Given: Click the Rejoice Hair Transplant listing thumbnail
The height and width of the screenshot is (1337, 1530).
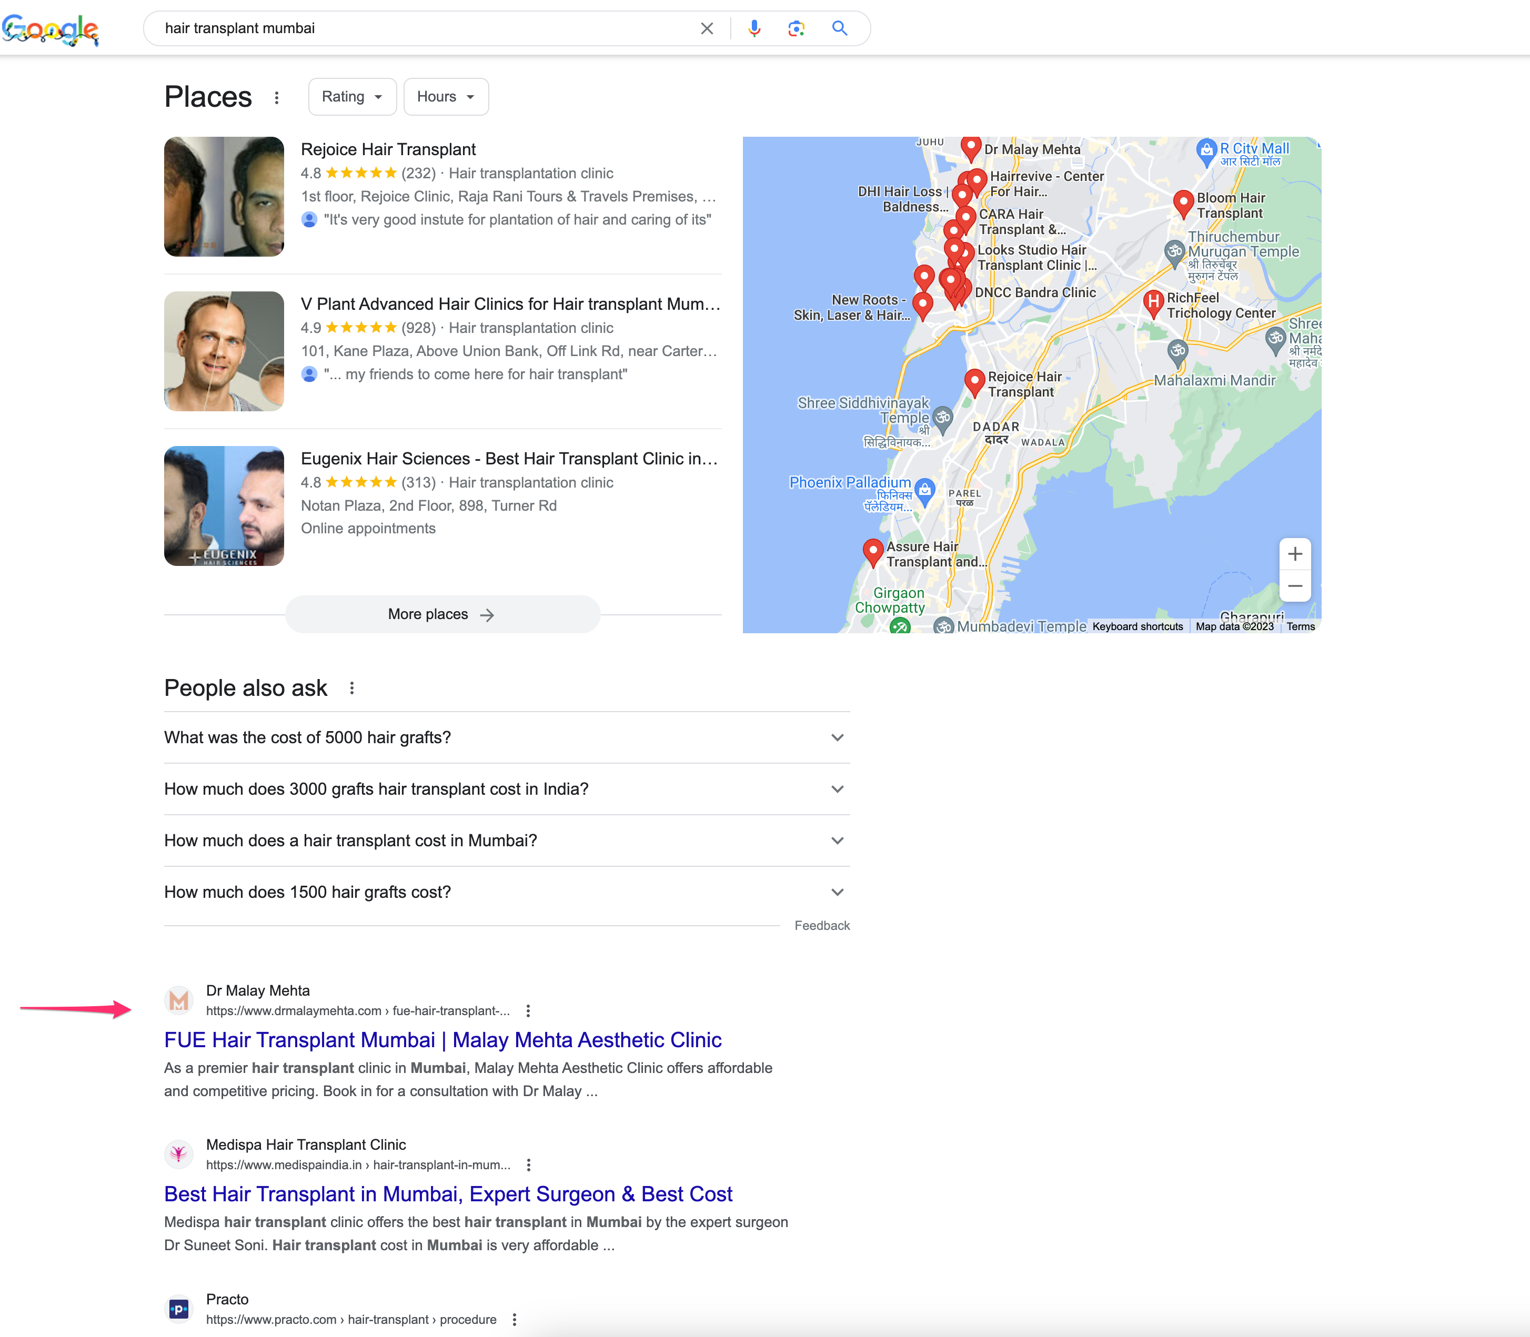Looking at the screenshot, I should click(224, 196).
